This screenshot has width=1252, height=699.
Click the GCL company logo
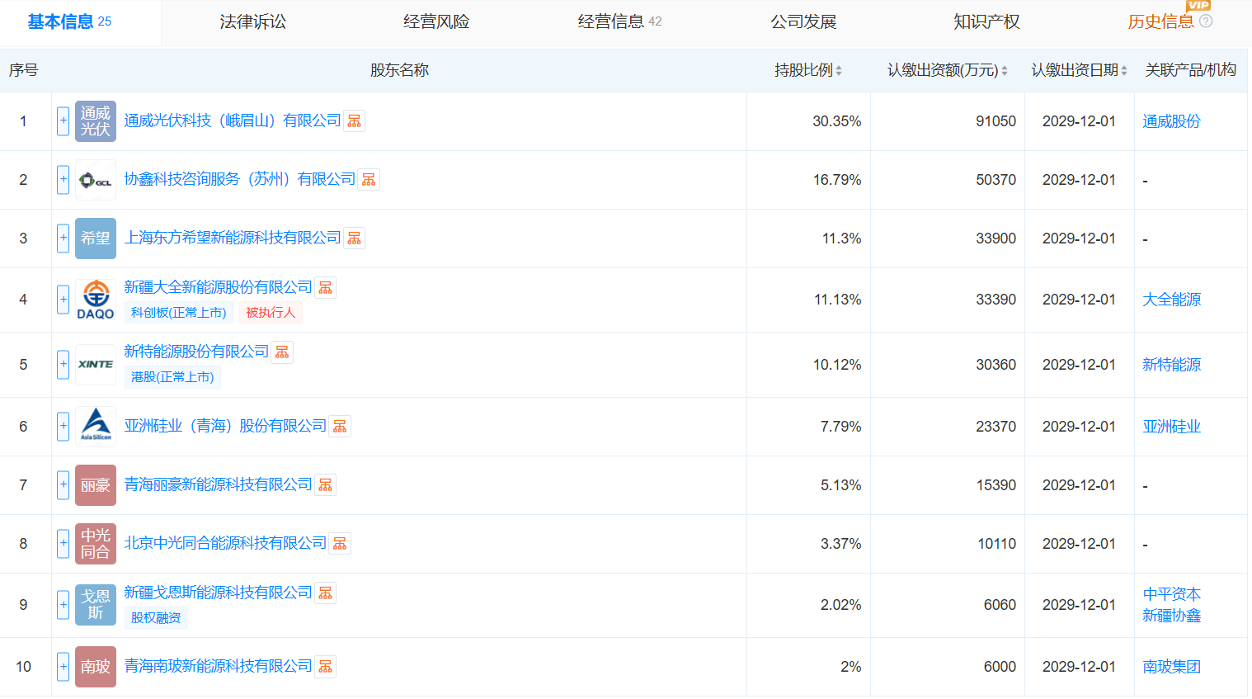[96, 180]
